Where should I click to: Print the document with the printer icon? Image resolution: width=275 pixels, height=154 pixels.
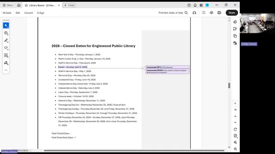tap(219, 13)
